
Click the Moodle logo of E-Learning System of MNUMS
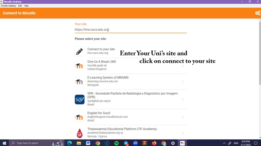tap(80, 82)
